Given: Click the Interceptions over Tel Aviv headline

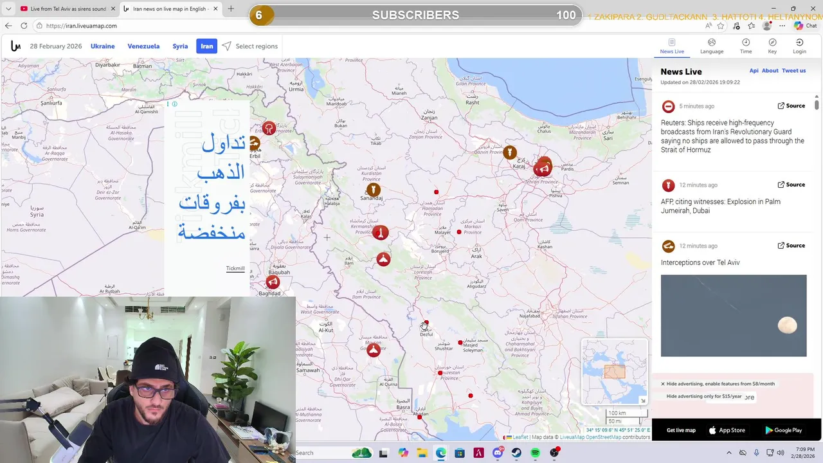Looking at the screenshot, I should (x=700, y=262).
